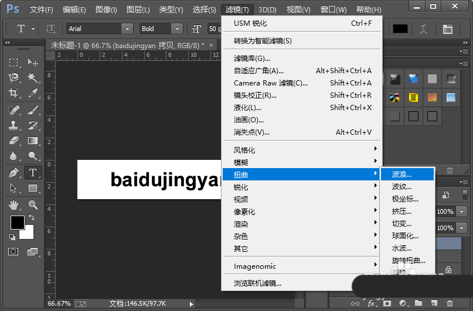Open the status bar info arrow
This screenshot has height=311, width=473.
click(x=191, y=304)
